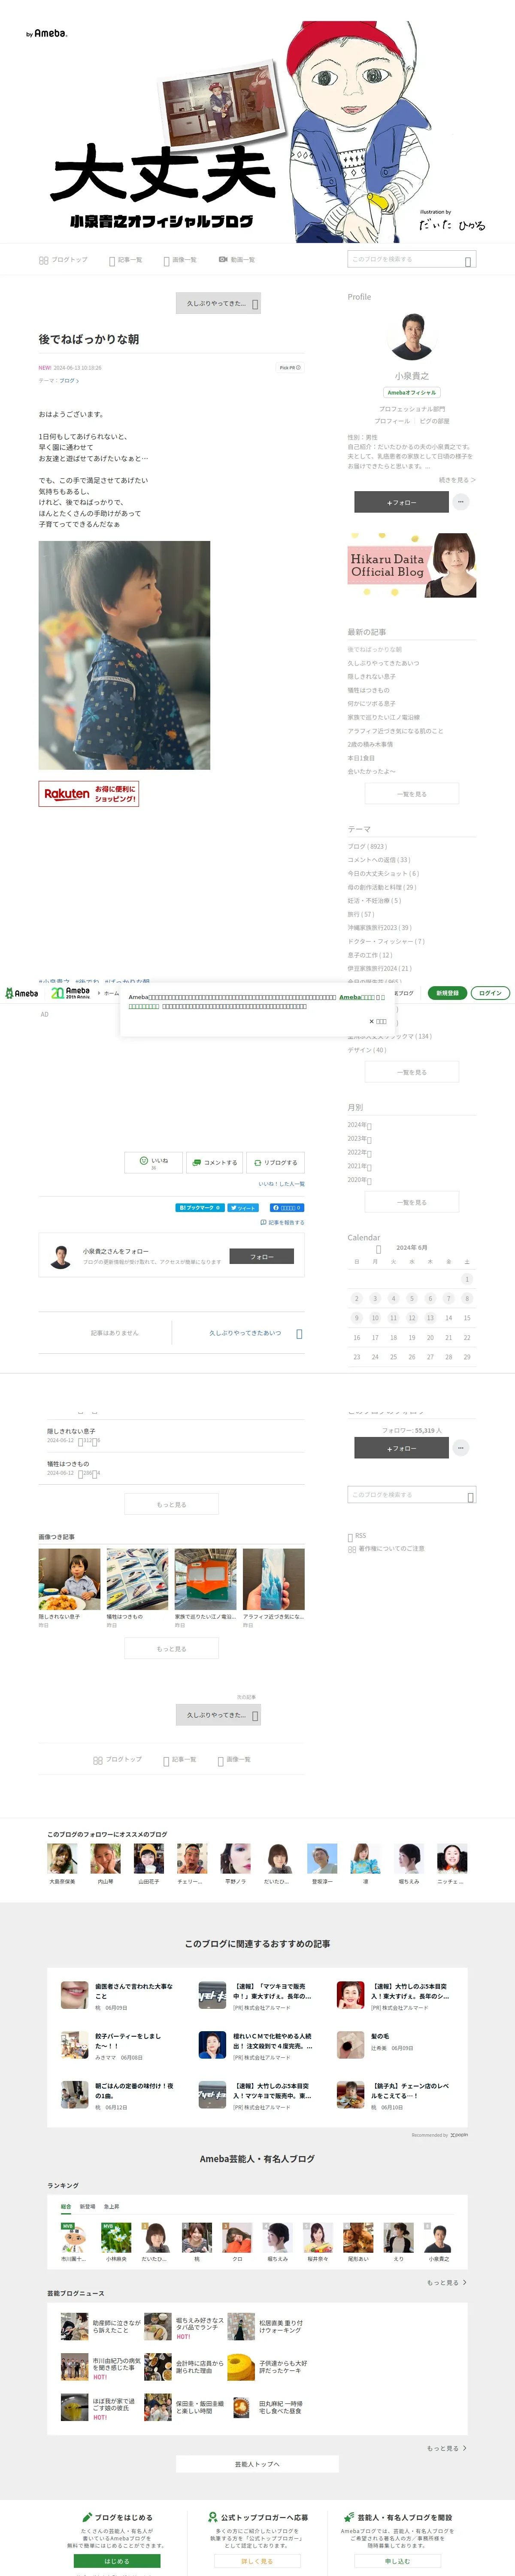Click 一覧を見る below the 月別 archive
The image size is (515, 2576).
411,1203
